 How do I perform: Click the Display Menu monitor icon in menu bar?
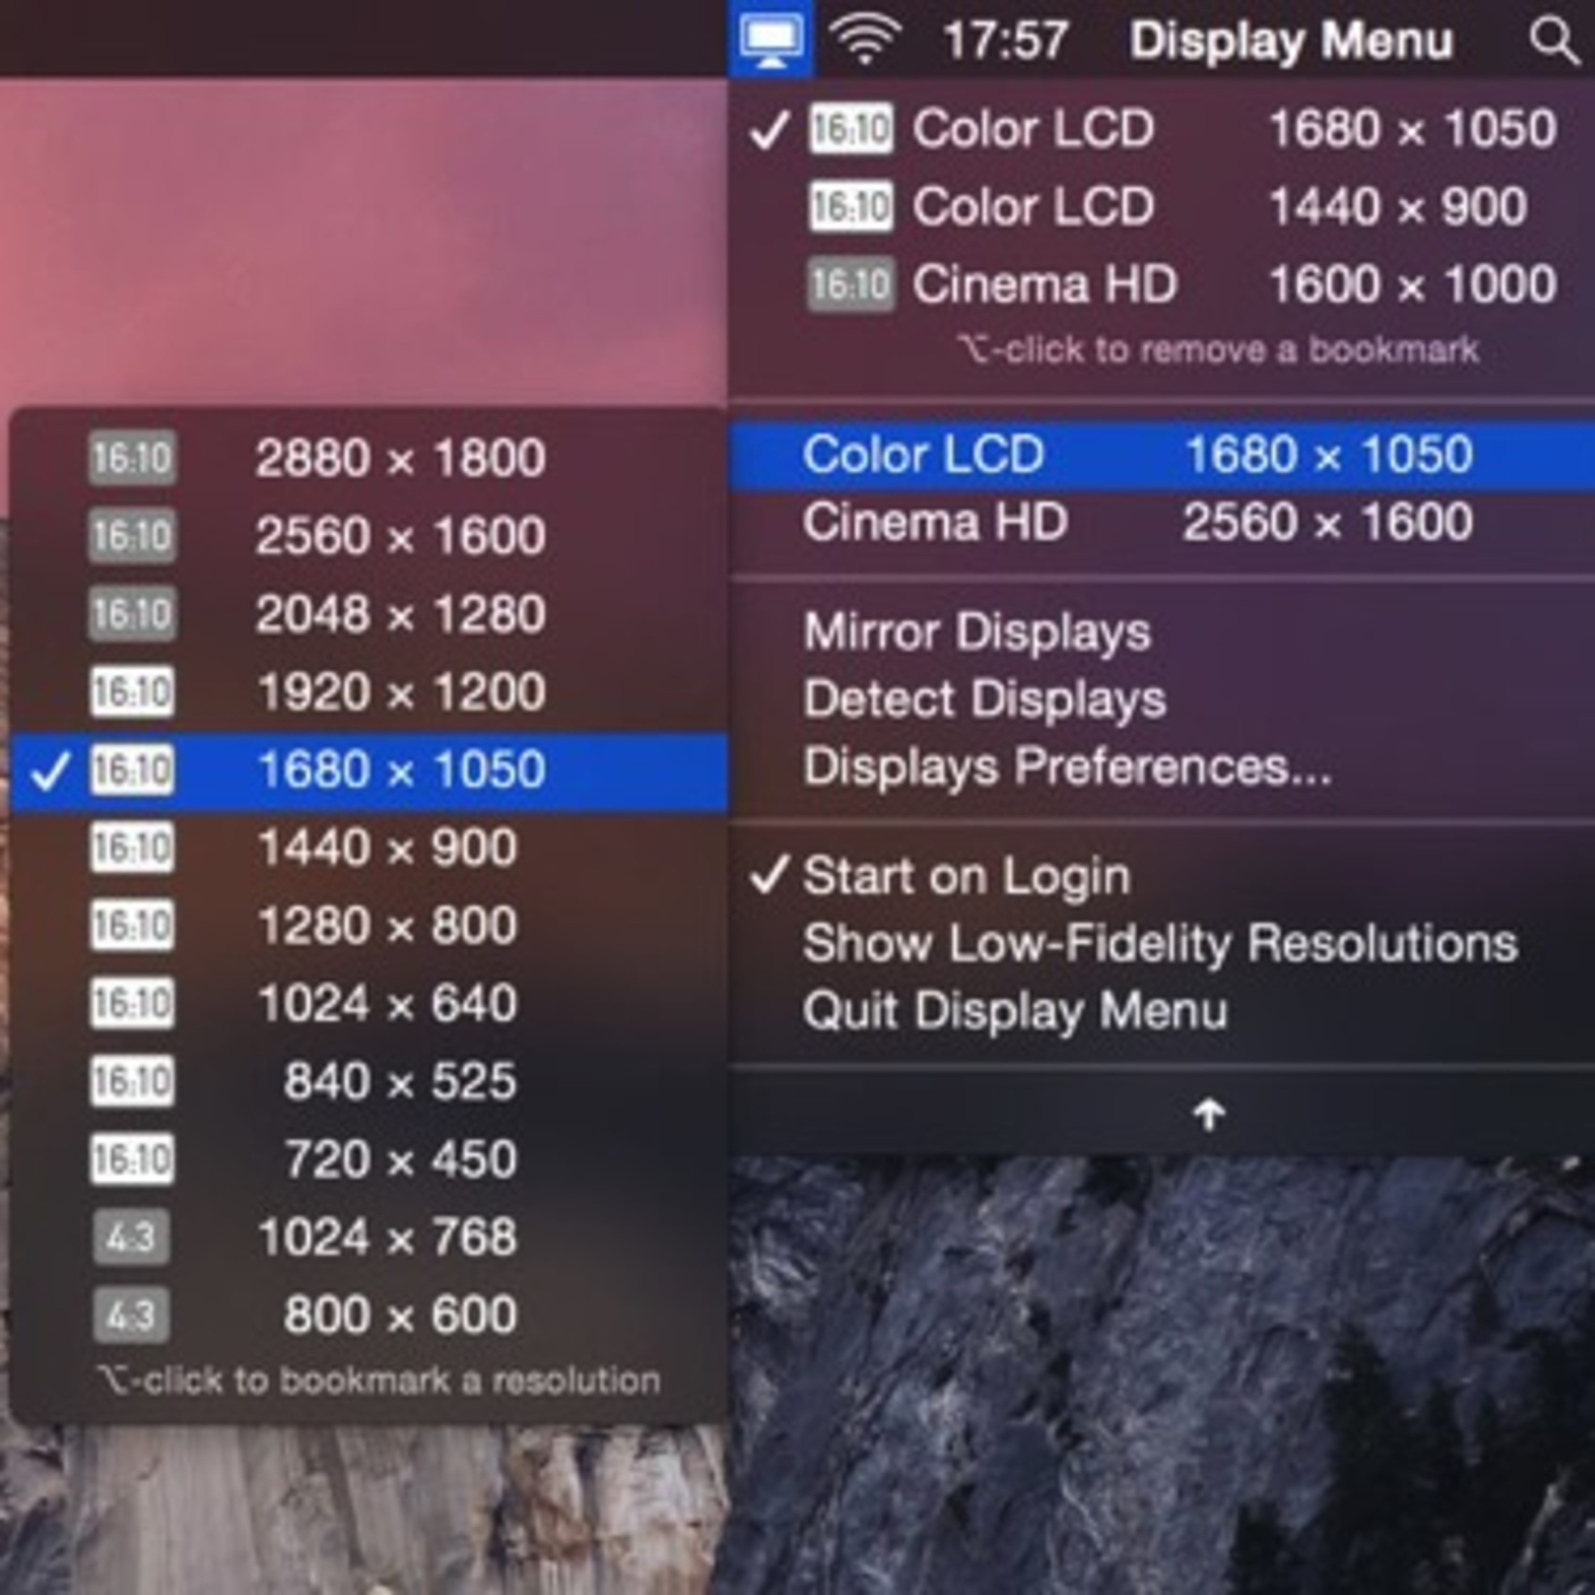(x=770, y=39)
